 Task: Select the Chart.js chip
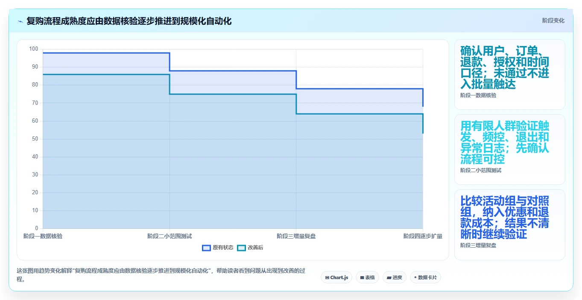[336, 277]
